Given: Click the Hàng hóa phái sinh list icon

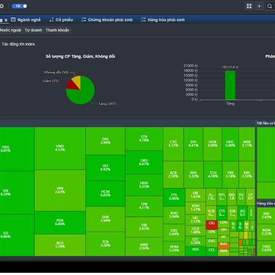Looking at the screenshot, I should pyautogui.click(x=143, y=20).
